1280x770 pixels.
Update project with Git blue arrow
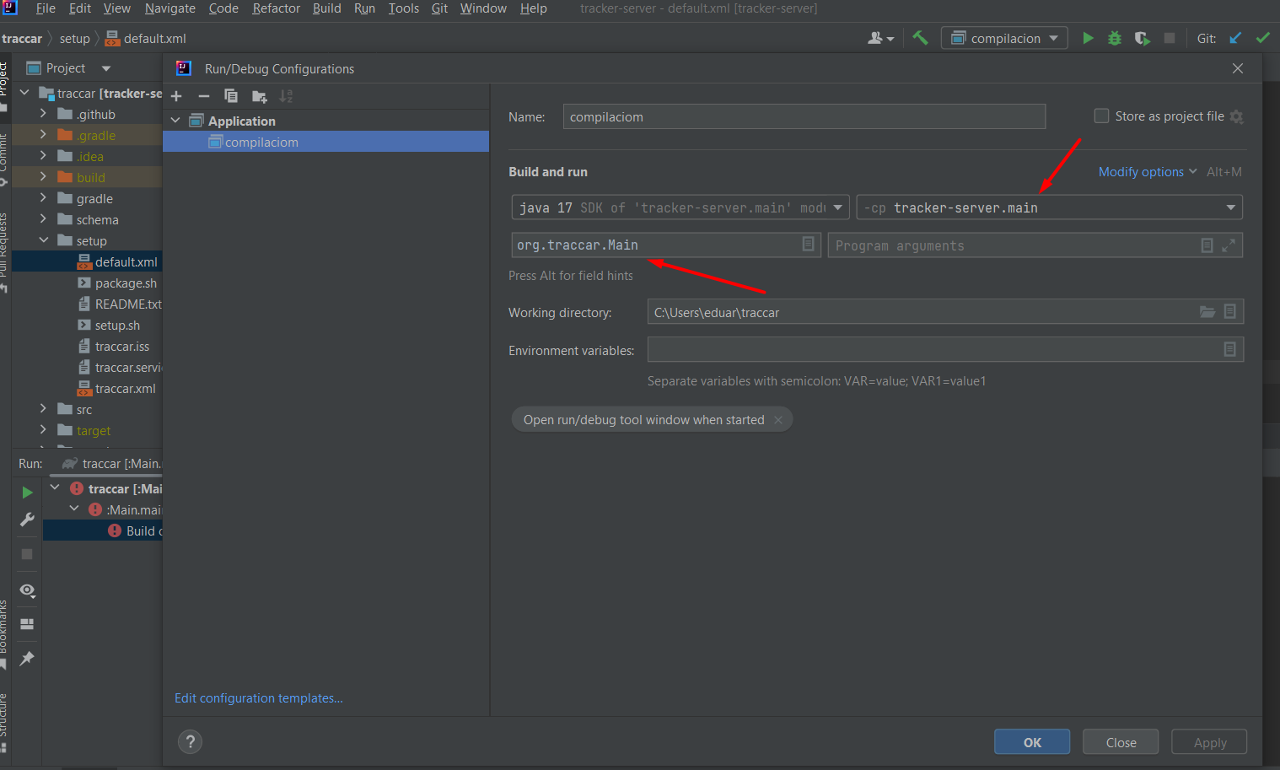tap(1235, 38)
